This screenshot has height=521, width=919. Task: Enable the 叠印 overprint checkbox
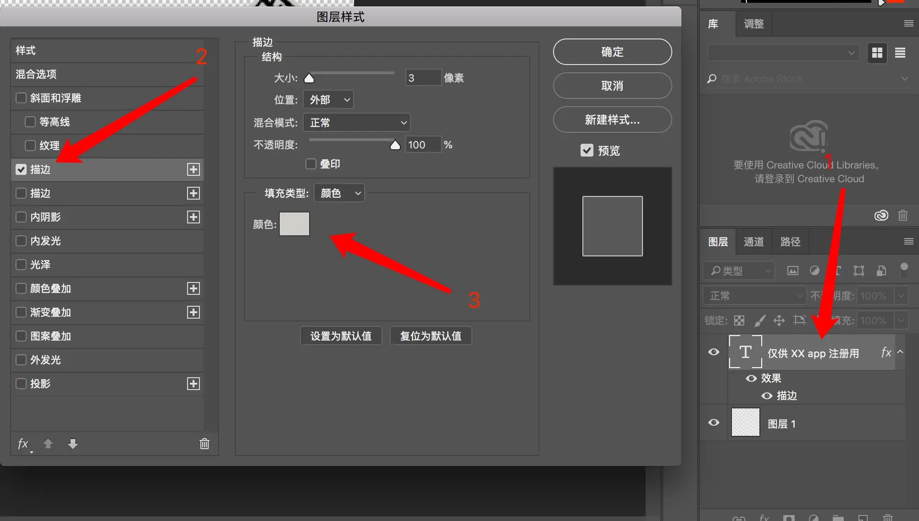[x=311, y=164]
